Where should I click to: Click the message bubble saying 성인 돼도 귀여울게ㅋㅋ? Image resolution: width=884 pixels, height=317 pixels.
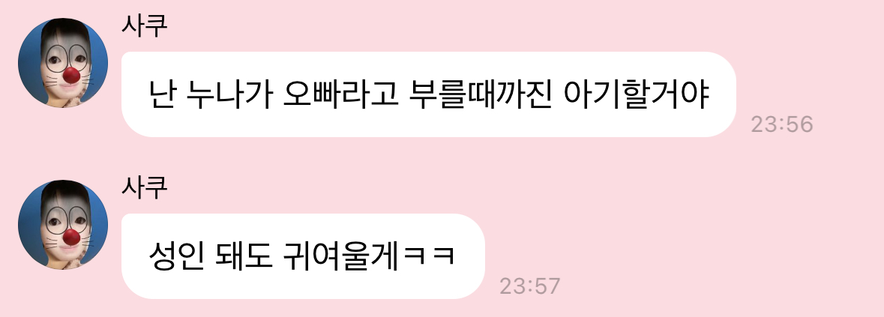(x=304, y=256)
